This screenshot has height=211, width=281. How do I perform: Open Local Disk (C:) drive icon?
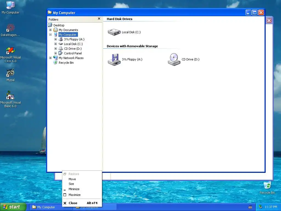(x=114, y=32)
